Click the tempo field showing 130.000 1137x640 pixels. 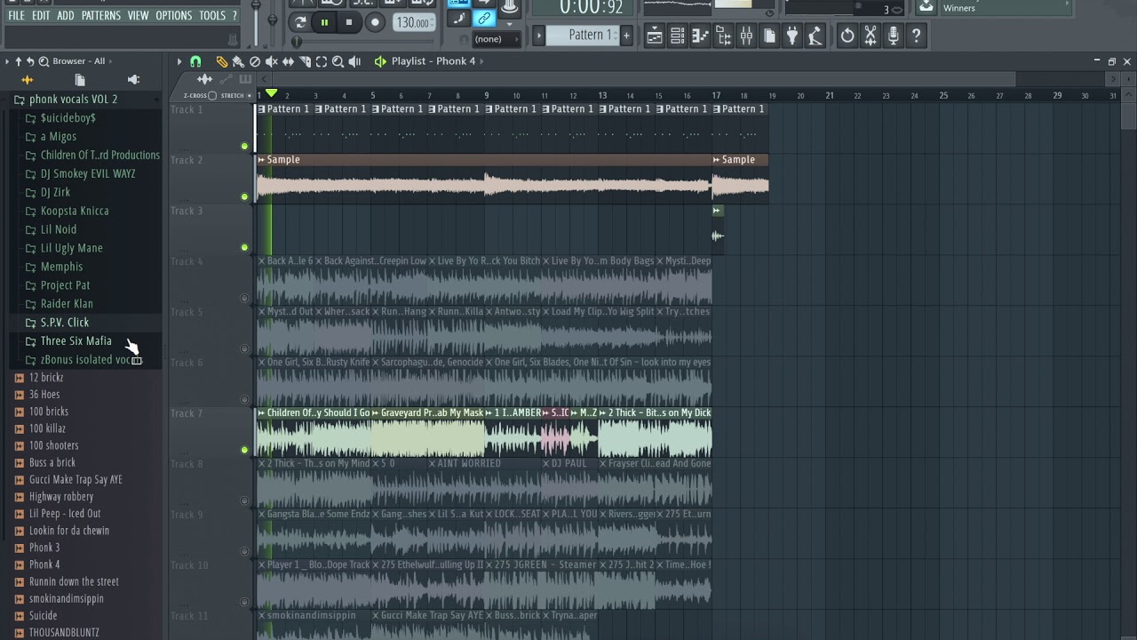pyautogui.click(x=413, y=23)
